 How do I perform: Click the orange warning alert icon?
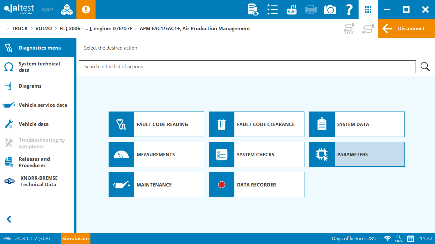pos(86,10)
